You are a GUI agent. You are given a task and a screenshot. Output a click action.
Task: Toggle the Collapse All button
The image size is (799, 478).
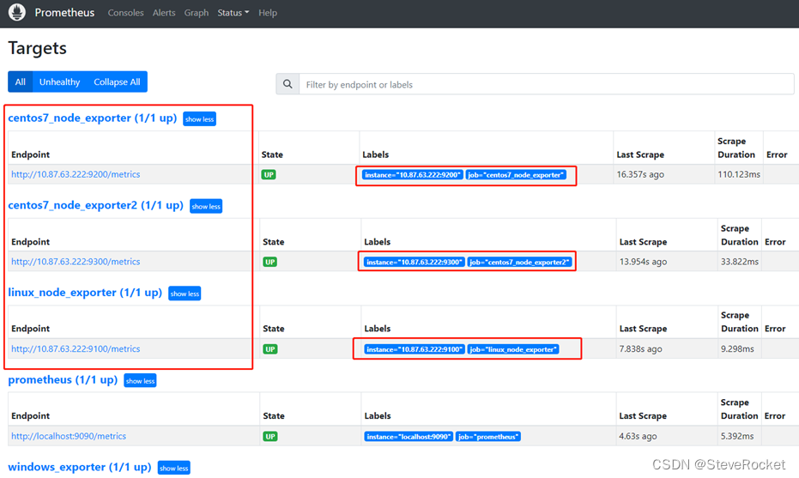(117, 82)
